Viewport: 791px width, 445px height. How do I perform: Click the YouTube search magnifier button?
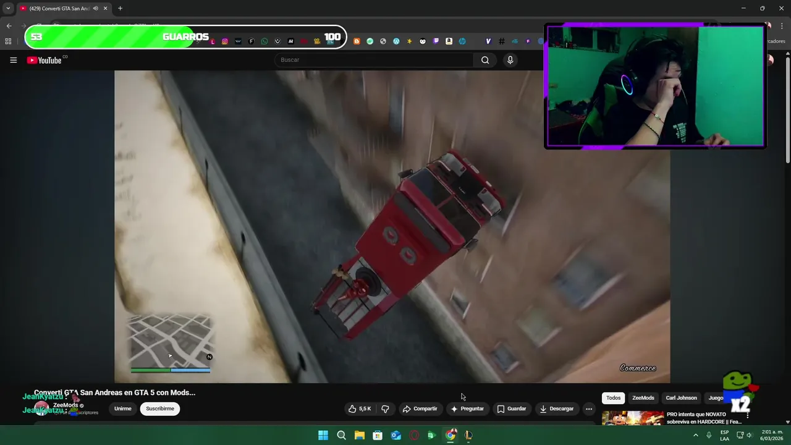pos(485,60)
